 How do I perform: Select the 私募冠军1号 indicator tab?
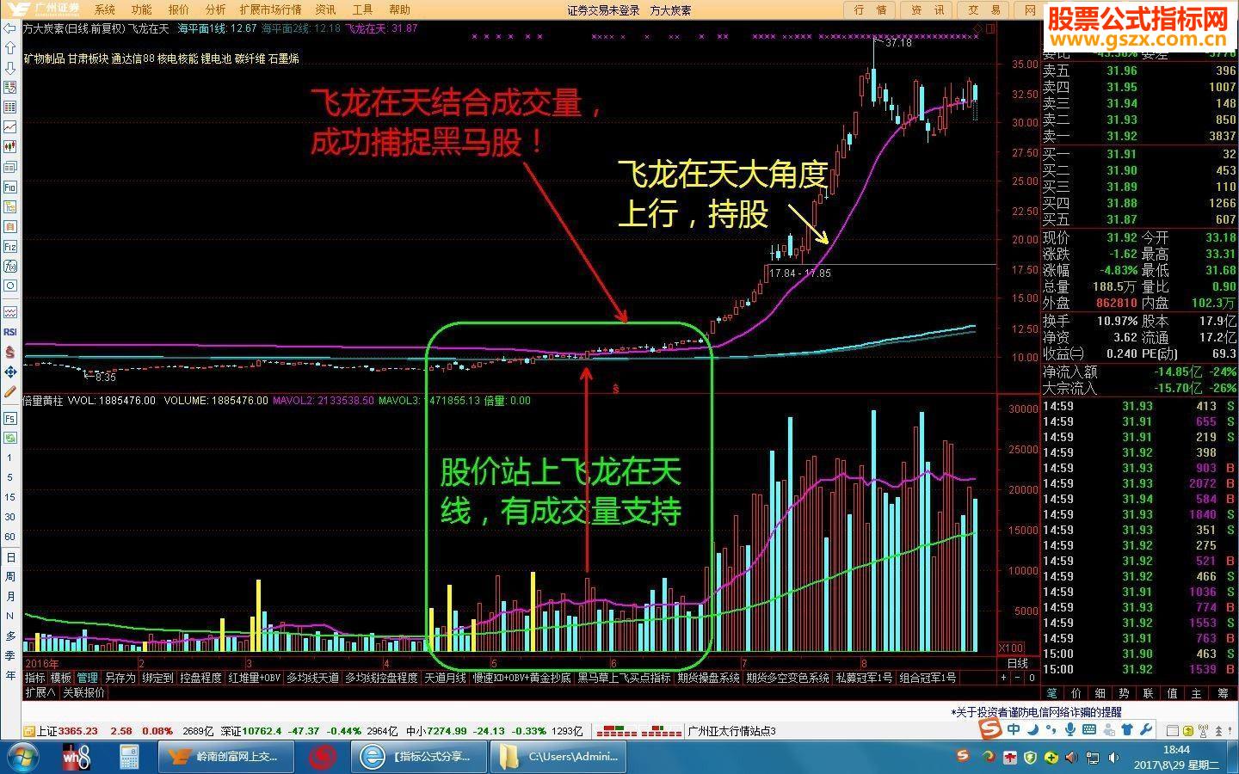click(863, 678)
